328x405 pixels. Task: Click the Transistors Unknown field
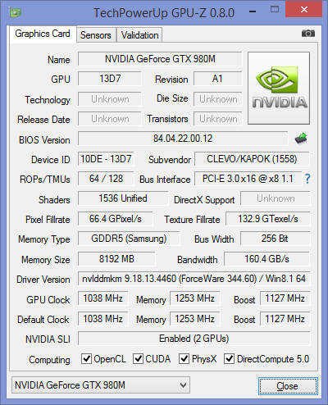[x=218, y=119]
